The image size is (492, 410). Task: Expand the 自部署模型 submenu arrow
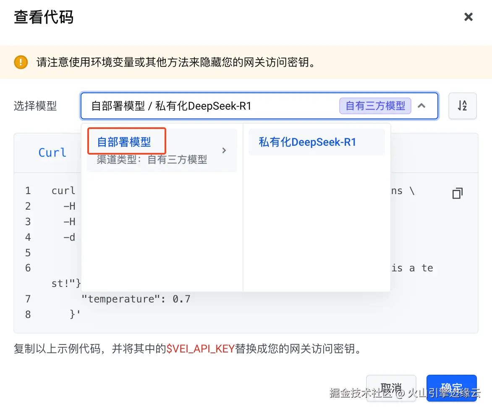pyautogui.click(x=224, y=150)
